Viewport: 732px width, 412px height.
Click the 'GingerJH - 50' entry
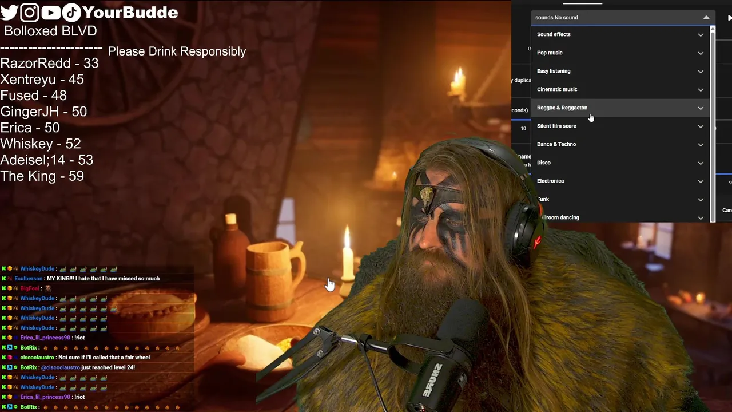(x=43, y=112)
